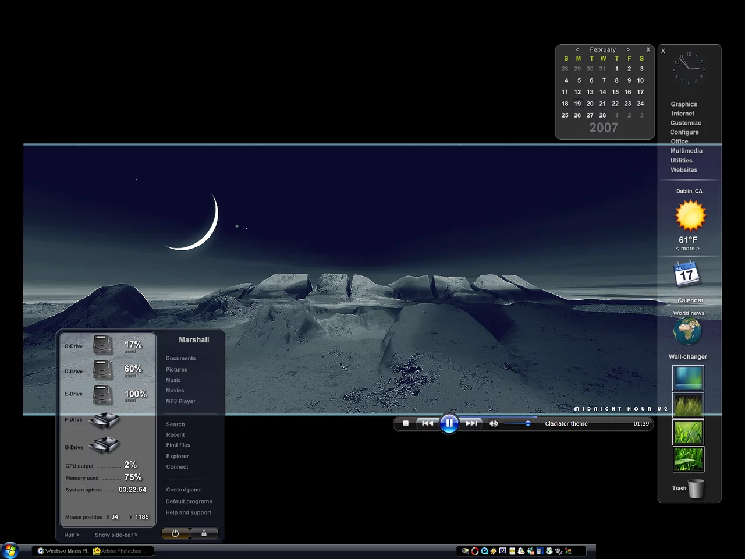Toggle Show side-bar option
The height and width of the screenshot is (559, 745).
click(116, 535)
